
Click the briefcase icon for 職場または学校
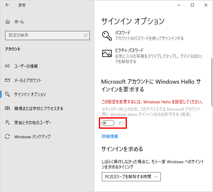click(x=7, y=108)
